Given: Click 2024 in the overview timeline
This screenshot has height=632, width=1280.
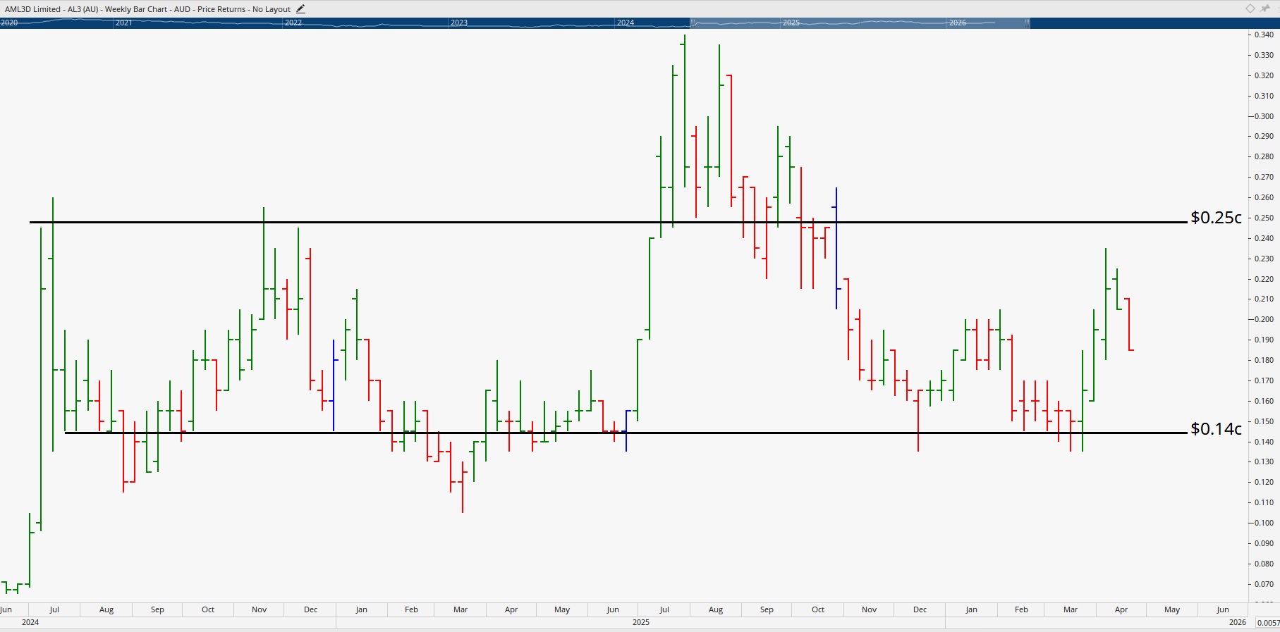Looking at the screenshot, I should (626, 23).
